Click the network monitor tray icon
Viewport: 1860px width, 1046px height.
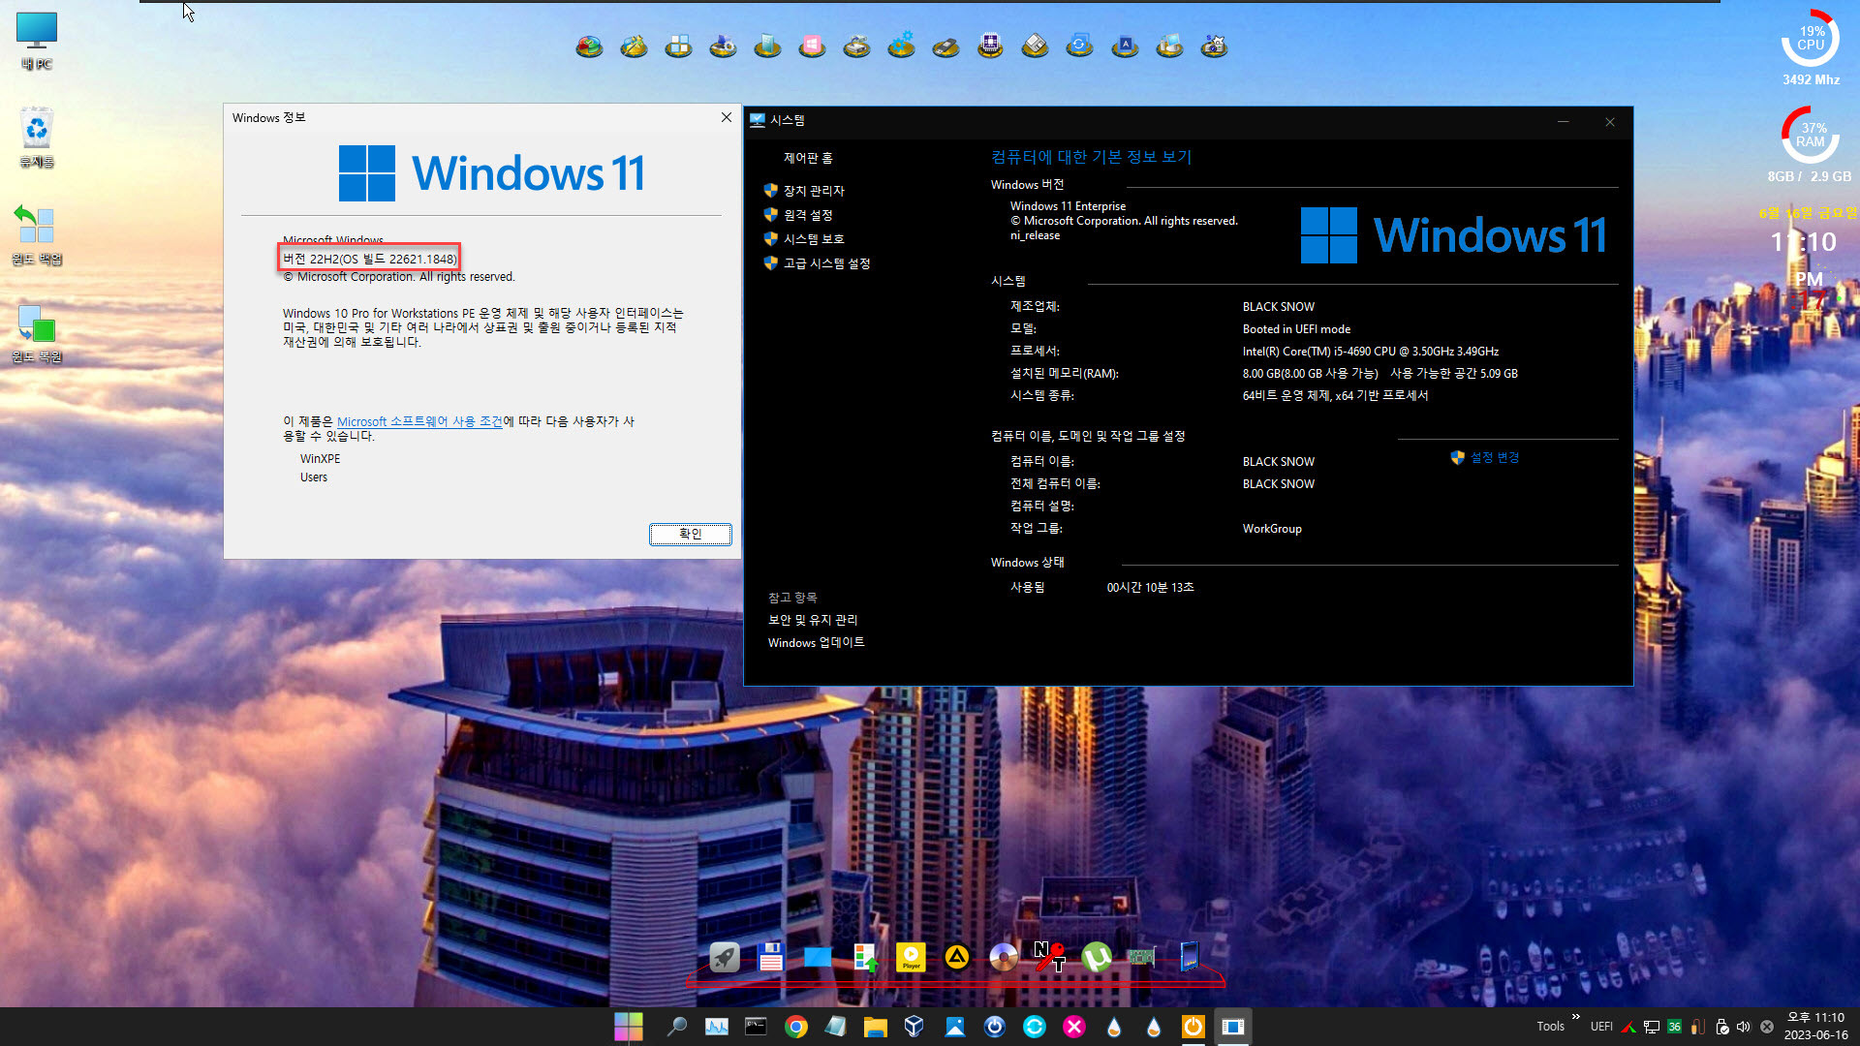[1651, 1027]
